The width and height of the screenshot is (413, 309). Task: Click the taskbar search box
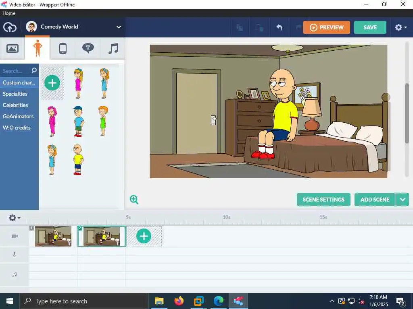pos(84,301)
